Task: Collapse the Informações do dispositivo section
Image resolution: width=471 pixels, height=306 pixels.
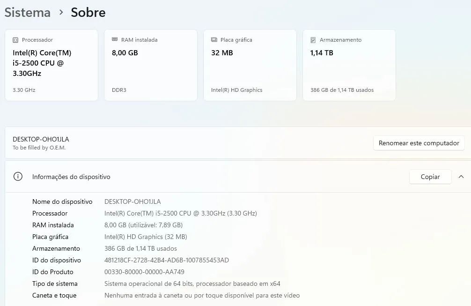Action: [461, 177]
